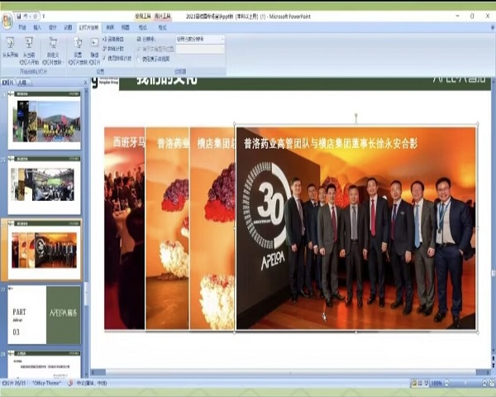Select slide 24 thumbnail with outdoor group photos
Screen dimensions: 496x397
click(45, 120)
